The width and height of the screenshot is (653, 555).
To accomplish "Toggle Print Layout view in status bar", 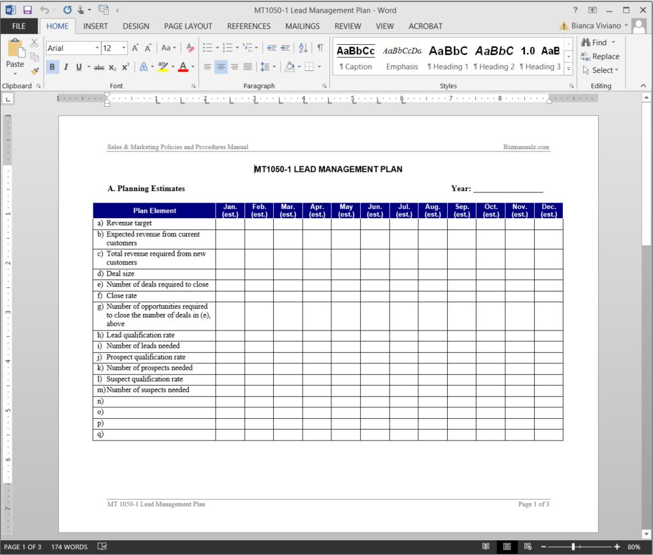I will (x=507, y=546).
